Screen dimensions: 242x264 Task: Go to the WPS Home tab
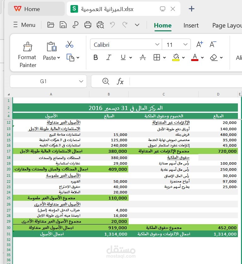tap(36, 9)
